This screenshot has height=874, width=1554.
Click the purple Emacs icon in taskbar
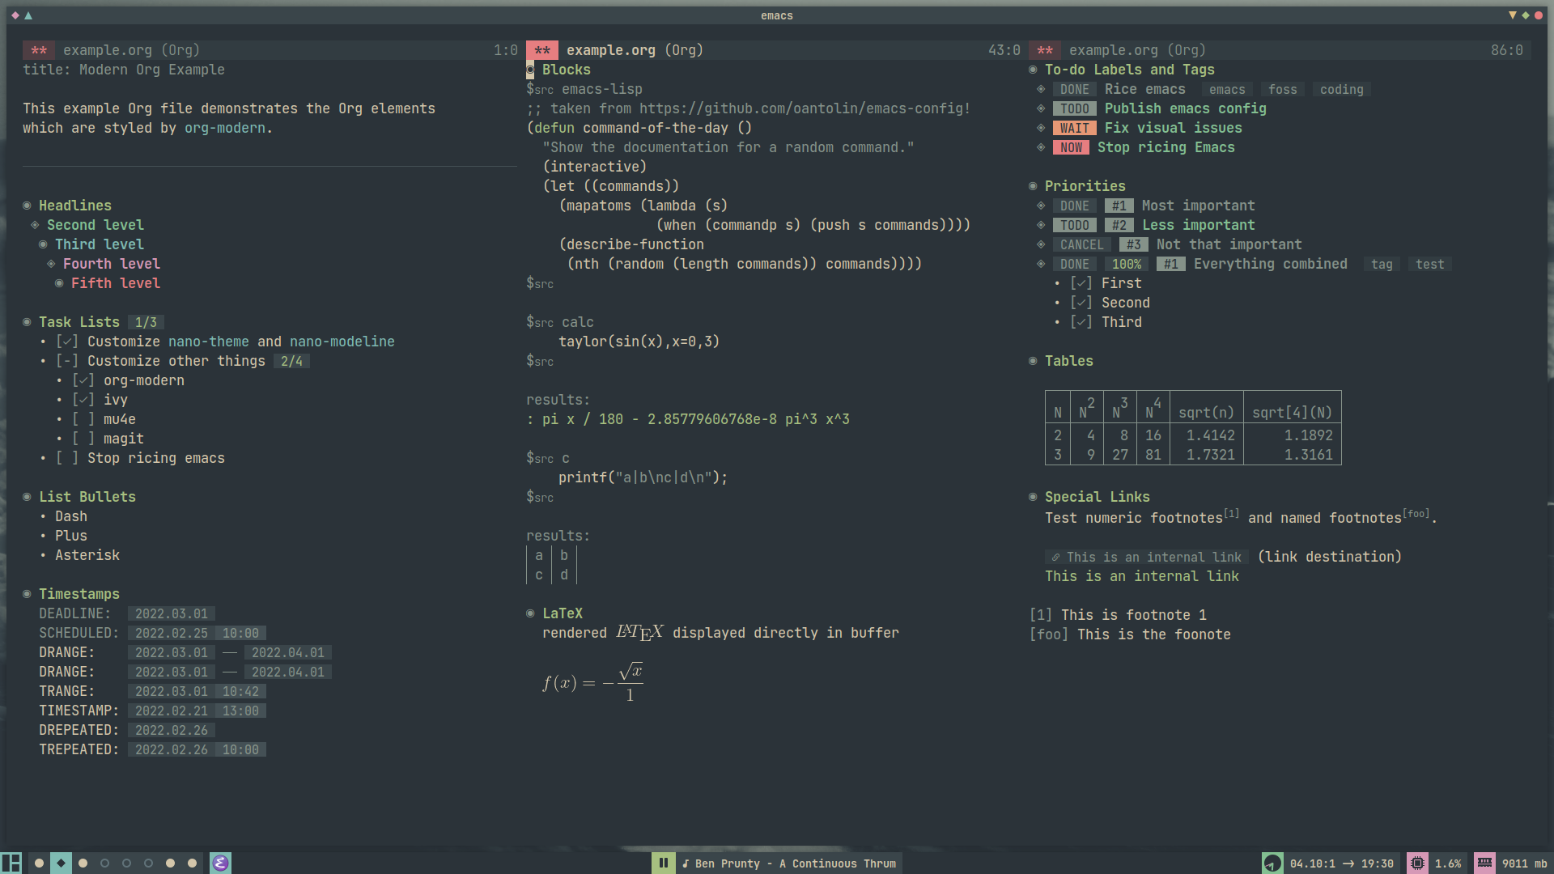click(220, 863)
